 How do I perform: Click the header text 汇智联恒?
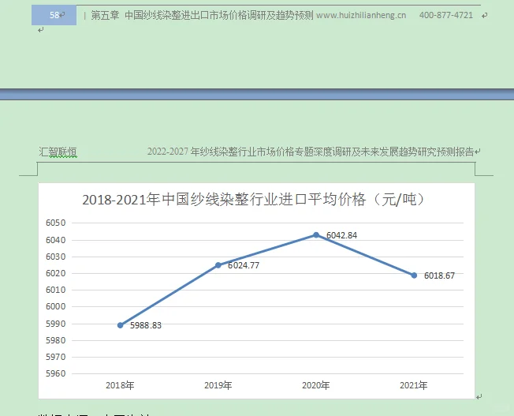pyautogui.click(x=58, y=152)
